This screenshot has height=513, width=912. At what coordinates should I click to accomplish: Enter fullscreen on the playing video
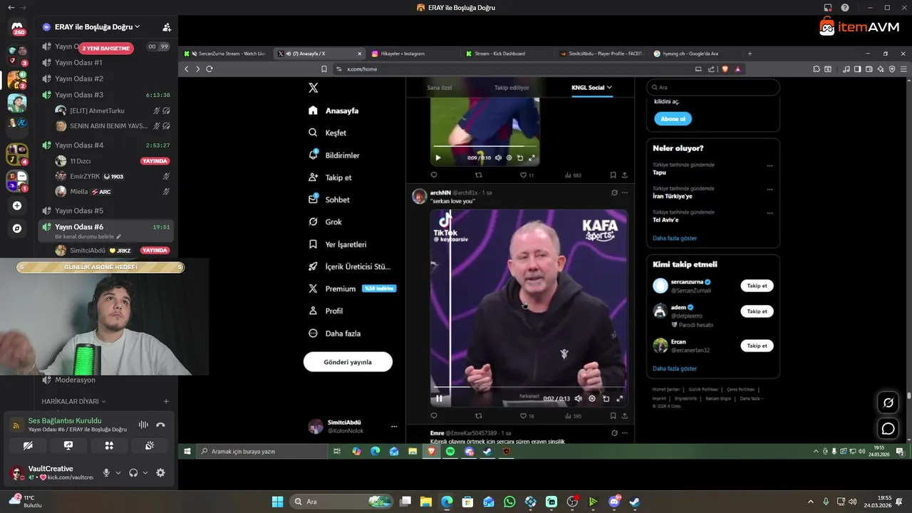[x=619, y=399]
